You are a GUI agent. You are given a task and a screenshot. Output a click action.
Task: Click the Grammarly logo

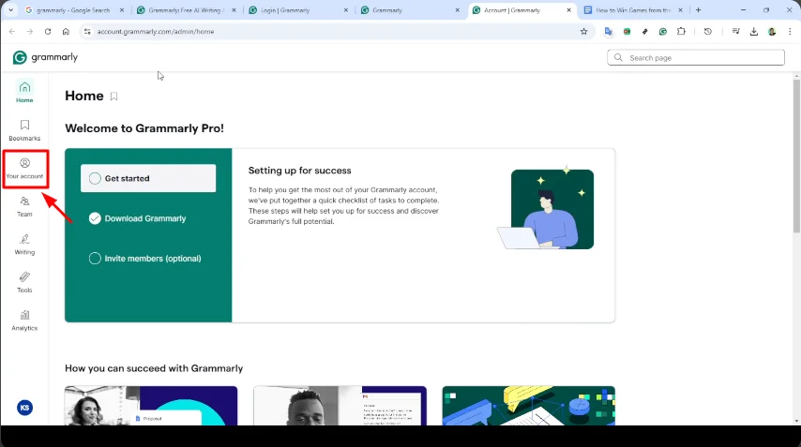coord(45,57)
